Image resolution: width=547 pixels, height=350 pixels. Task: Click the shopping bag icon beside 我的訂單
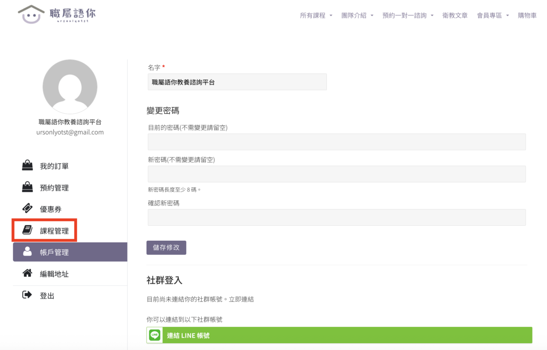[x=27, y=166]
